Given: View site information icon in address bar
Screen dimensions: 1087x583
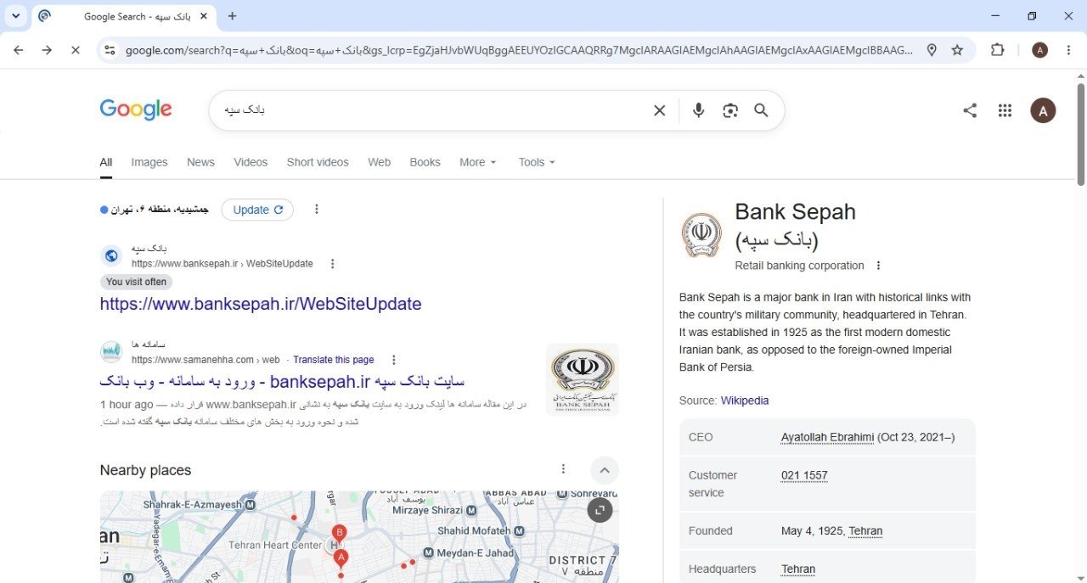Looking at the screenshot, I should point(110,50).
